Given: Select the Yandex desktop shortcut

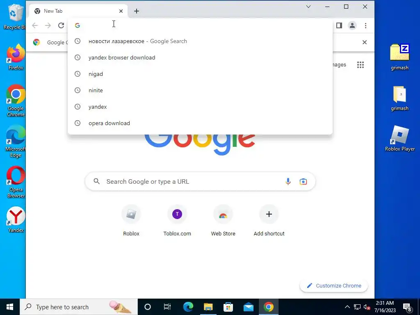Looking at the screenshot, I should [x=16, y=220].
